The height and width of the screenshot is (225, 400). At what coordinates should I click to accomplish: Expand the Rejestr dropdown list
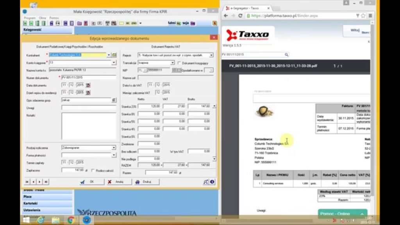pos(211,55)
